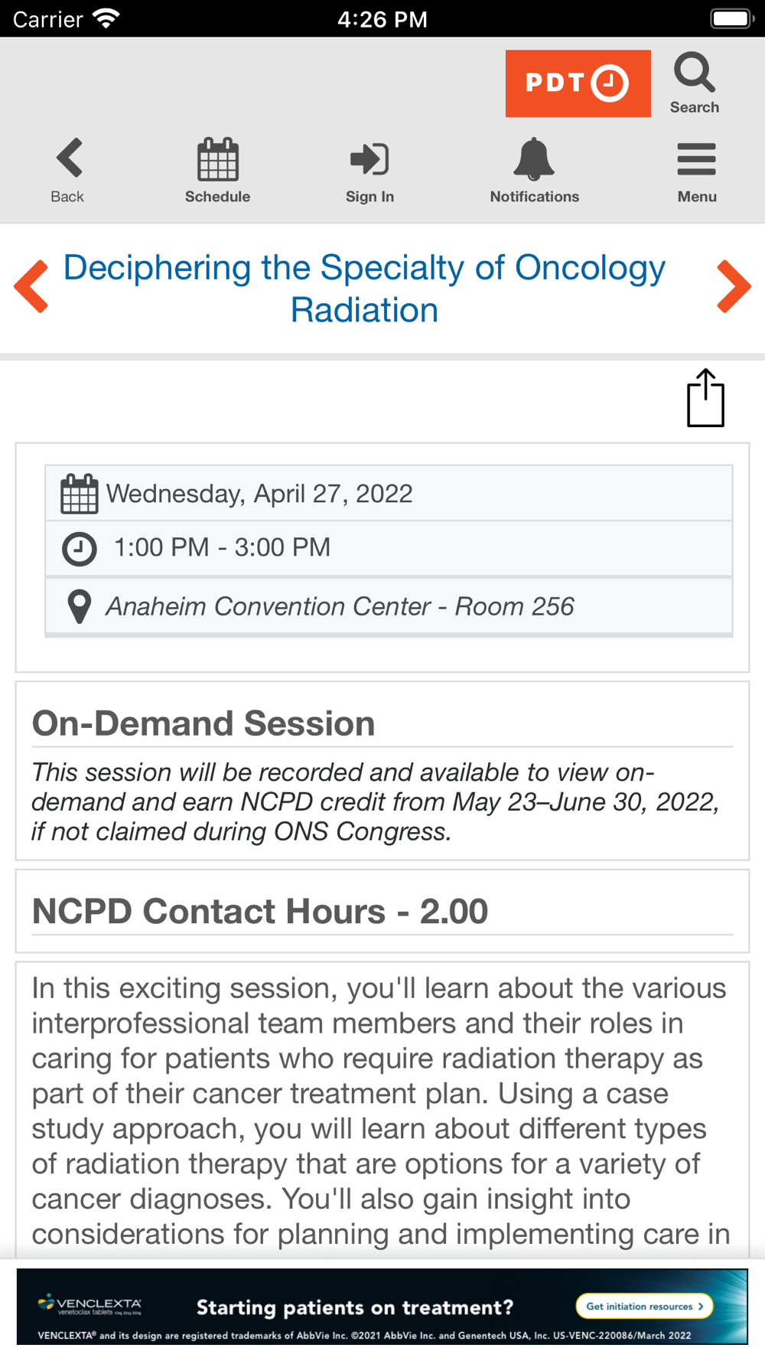Tap Get initiation resources button in ad
The height and width of the screenshot is (1361, 765).
(x=644, y=1306)
